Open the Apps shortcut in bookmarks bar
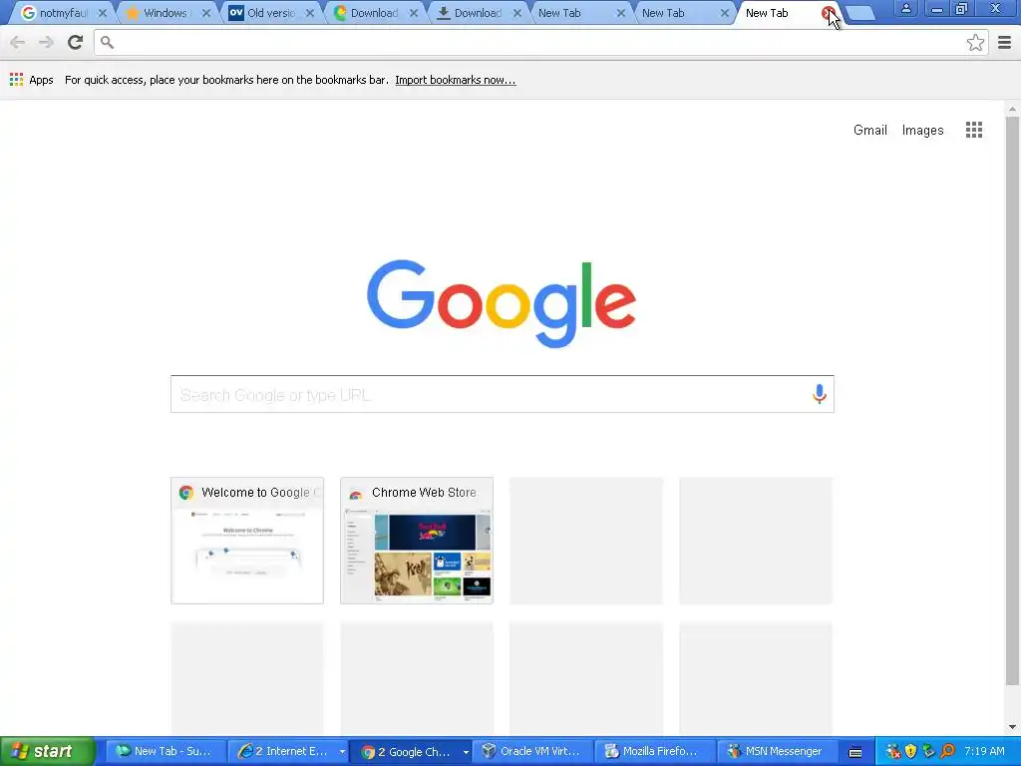Viewport: 1021px width, 766px height. coord(31,80)
